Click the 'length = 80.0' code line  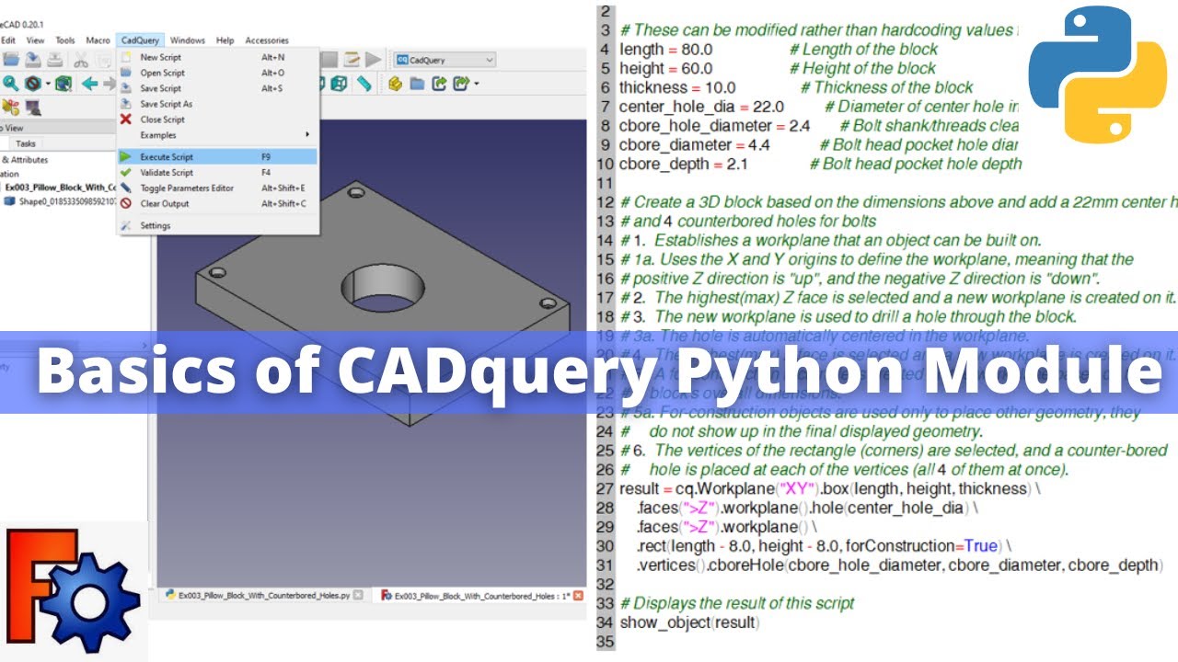click(x=666, y=49)
